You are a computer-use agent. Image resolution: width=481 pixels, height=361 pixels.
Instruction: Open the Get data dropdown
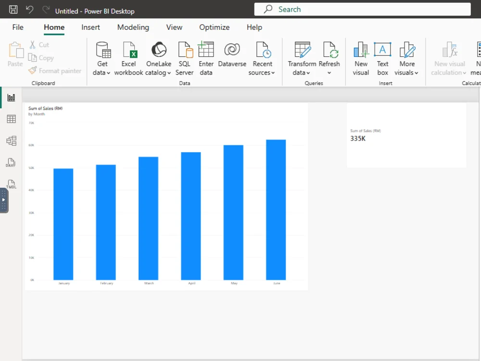click(102, 59)
